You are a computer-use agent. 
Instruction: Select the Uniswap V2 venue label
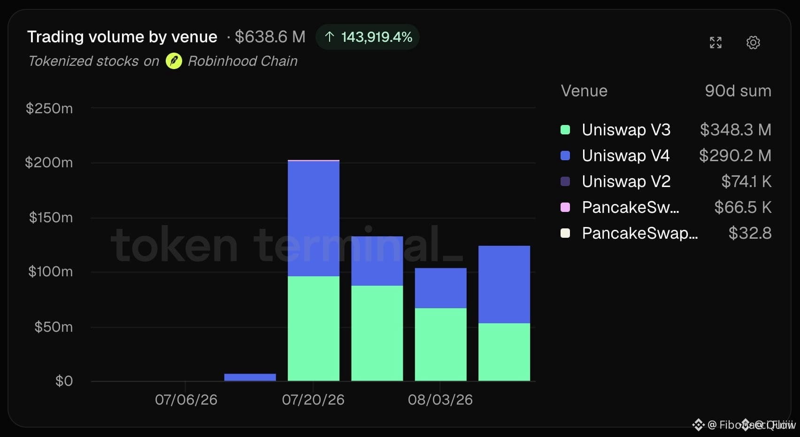626,181
